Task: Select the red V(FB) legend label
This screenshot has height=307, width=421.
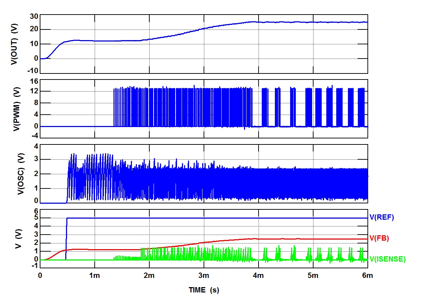Action: (x=379, y=239)
